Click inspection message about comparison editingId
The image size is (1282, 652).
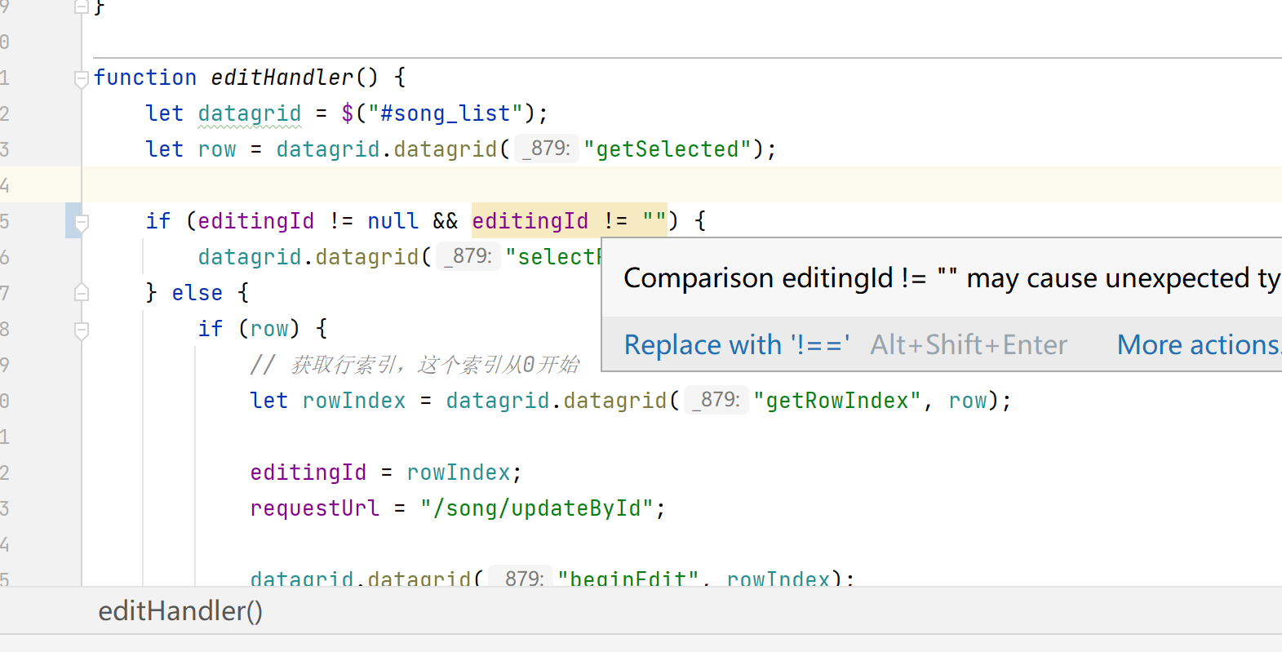pyautogui.click(x=952, y=278)
